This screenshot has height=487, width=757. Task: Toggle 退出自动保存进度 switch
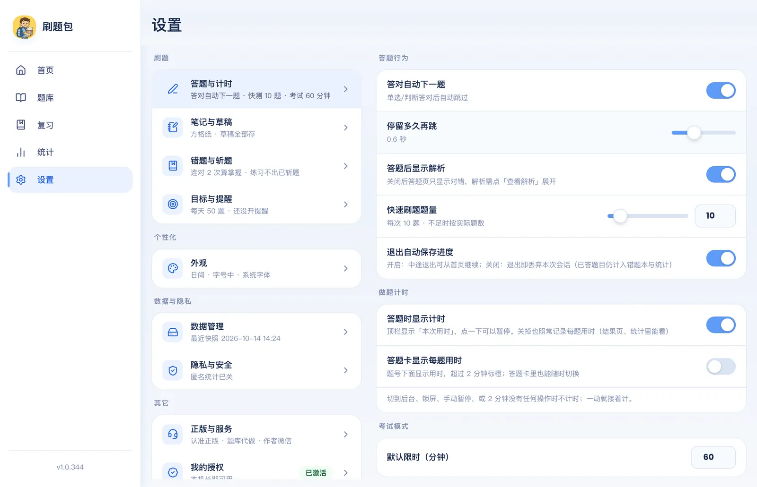click(721, 258)
